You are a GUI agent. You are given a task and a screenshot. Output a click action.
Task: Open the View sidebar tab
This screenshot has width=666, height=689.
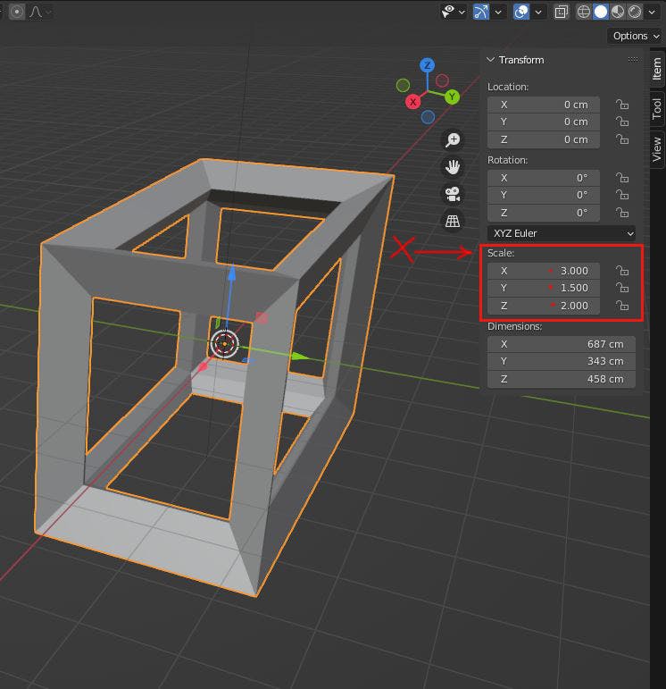656,149
